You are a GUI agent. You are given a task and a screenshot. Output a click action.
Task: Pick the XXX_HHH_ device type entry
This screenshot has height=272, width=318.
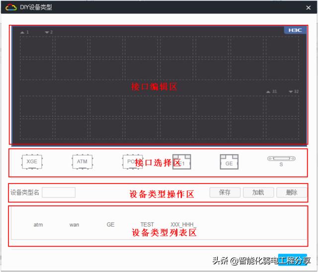pyautogui.click(x=183, y=225)
